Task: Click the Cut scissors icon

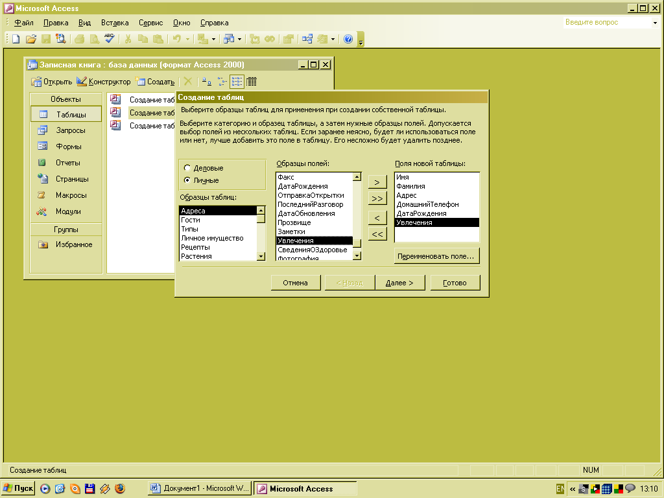Action: (x=128, y=39)
